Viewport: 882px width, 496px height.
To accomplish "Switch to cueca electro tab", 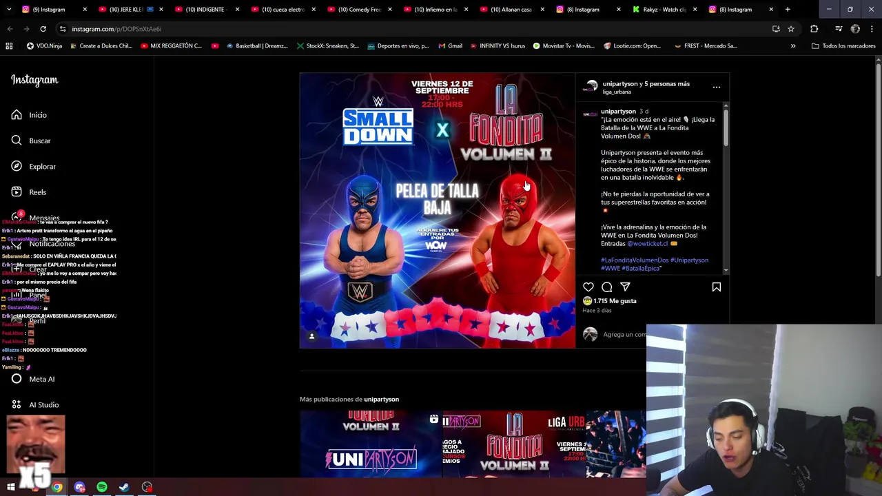I will coord(282,10).
